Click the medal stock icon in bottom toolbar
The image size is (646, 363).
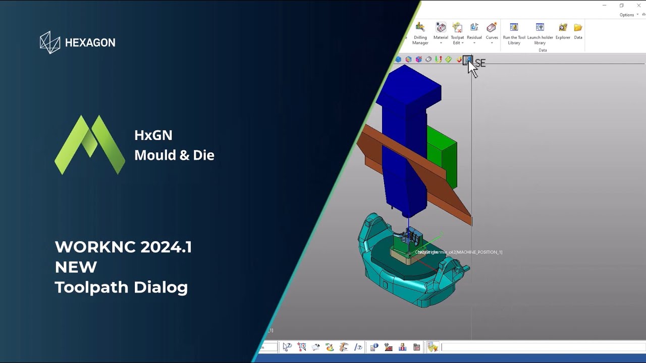click(402, 347)
